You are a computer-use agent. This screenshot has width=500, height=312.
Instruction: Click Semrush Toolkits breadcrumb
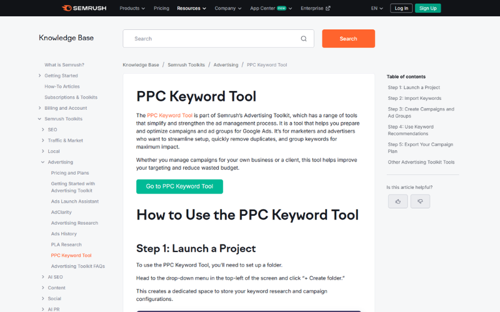coord(186,65)
